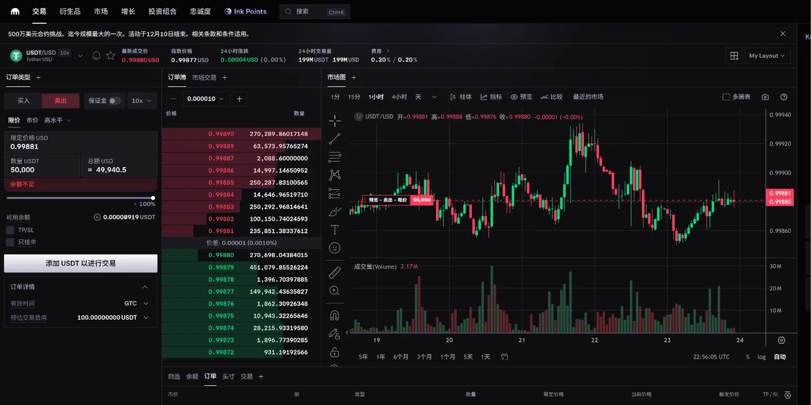Take a chart snapshot with camera icon
811x405 pixels.
tap(765, 97)
